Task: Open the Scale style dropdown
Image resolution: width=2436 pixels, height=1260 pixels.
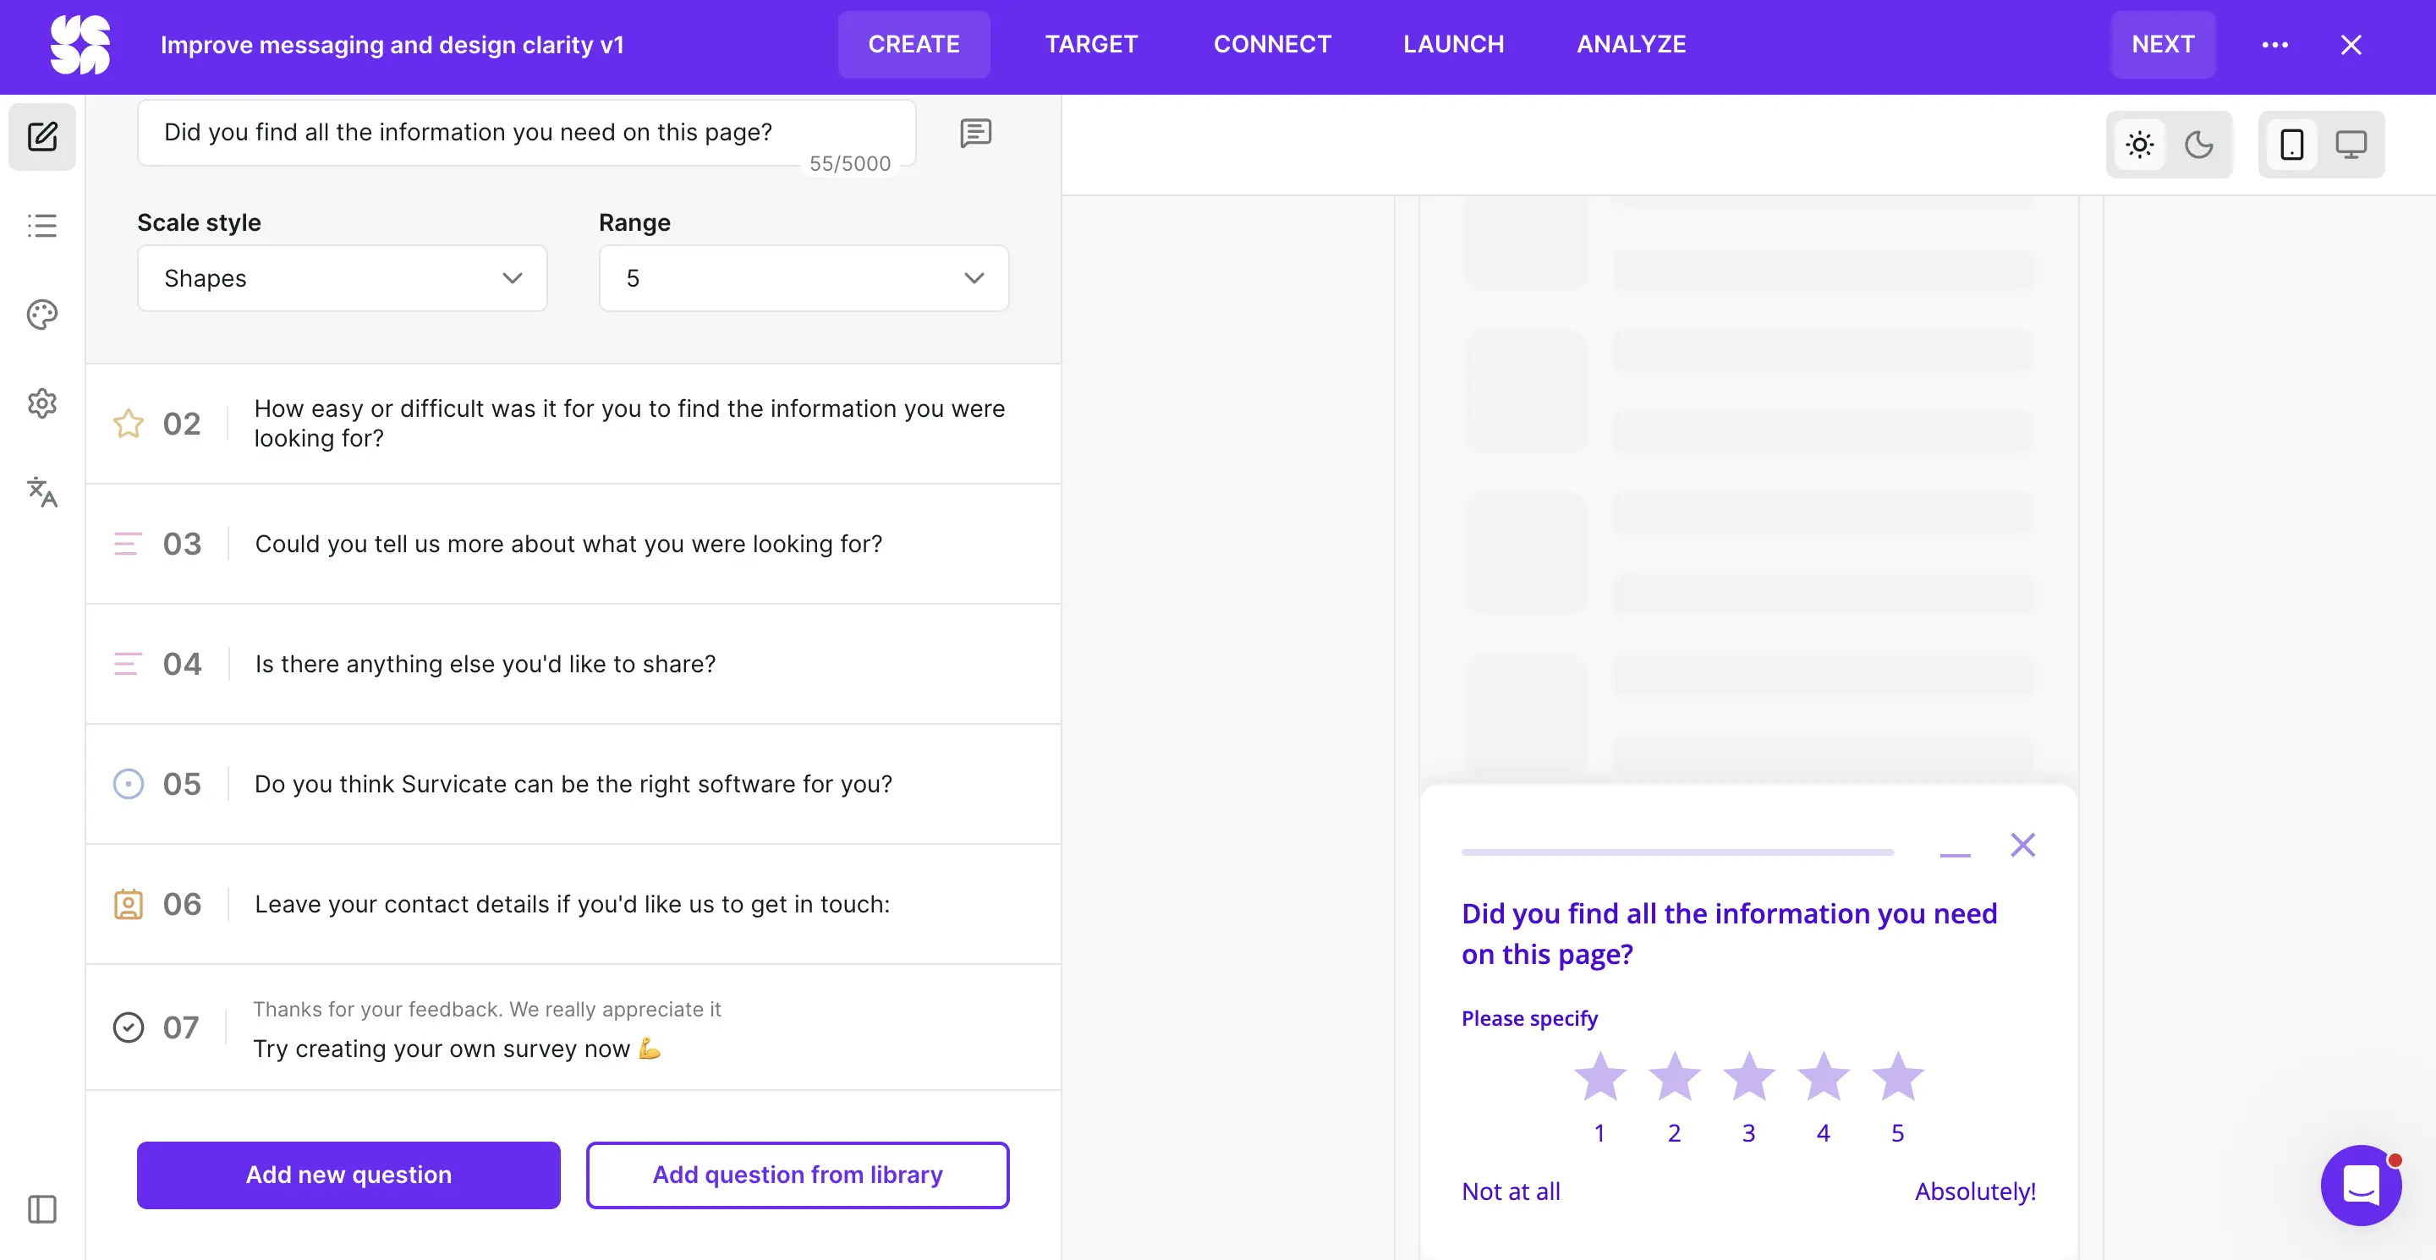Action: [343, 278]
